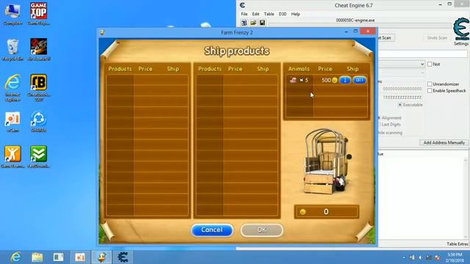Image resolution: width=470 pixels, height=264 pixels.
Task: Click the Cheat Engine logo Settings icon
Action: 461,32
